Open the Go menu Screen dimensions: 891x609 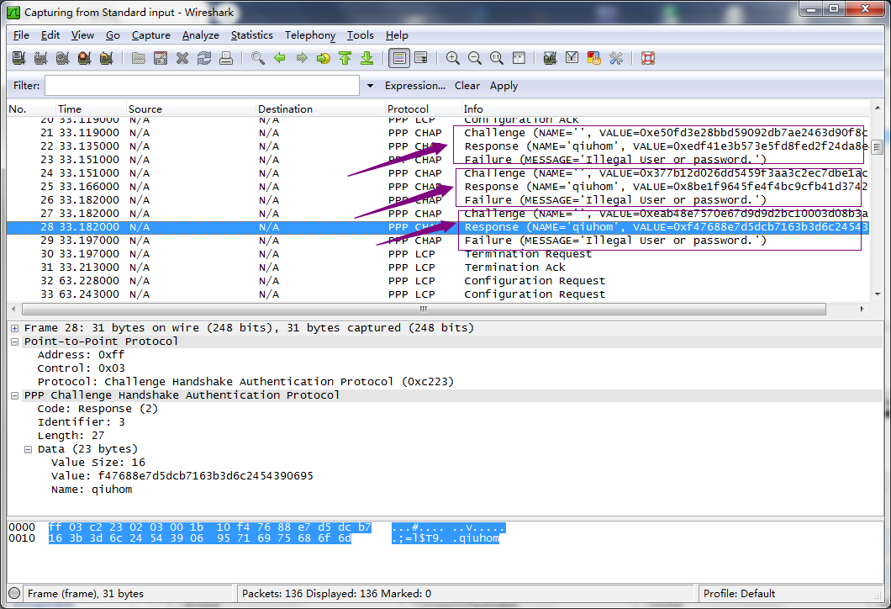click(x=113, y=35)
